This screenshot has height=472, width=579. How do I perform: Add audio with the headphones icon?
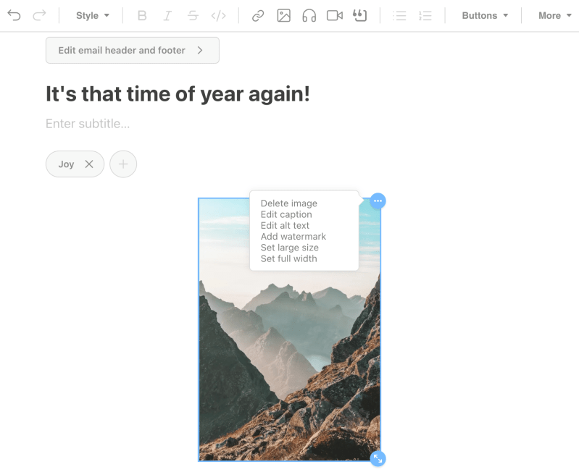pyautogui.click(x=309, y=15)
